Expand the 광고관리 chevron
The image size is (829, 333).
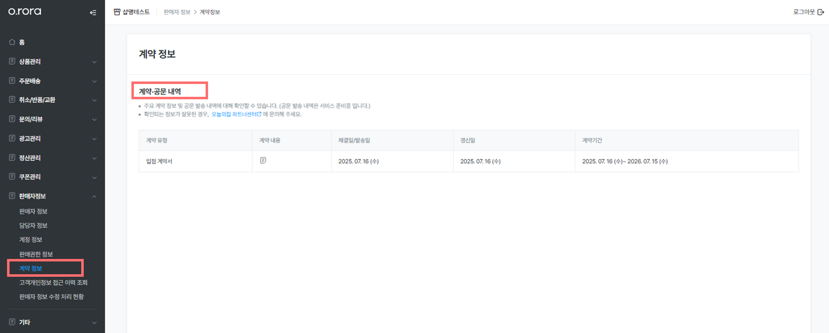coord(95,139)
